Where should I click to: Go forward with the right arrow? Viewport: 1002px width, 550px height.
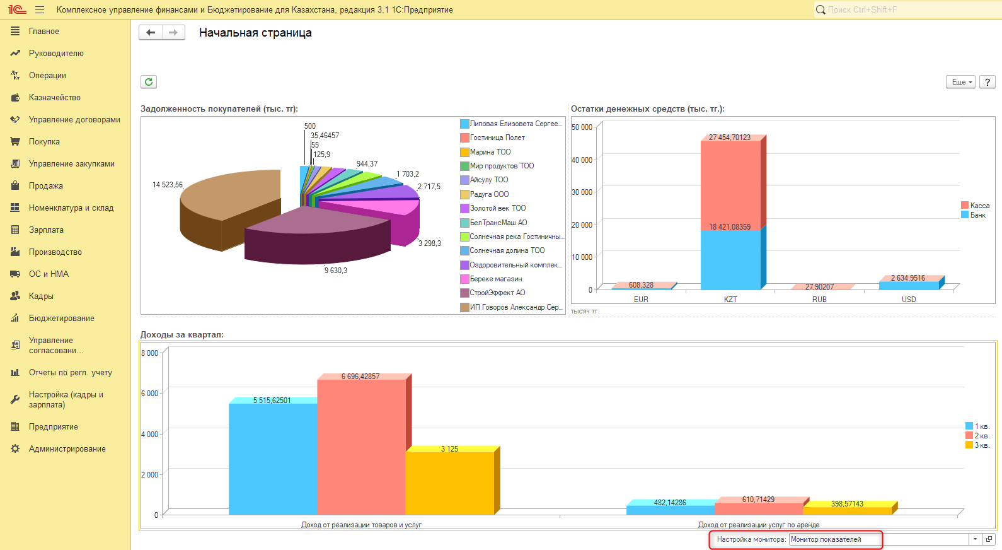[173, 32]
